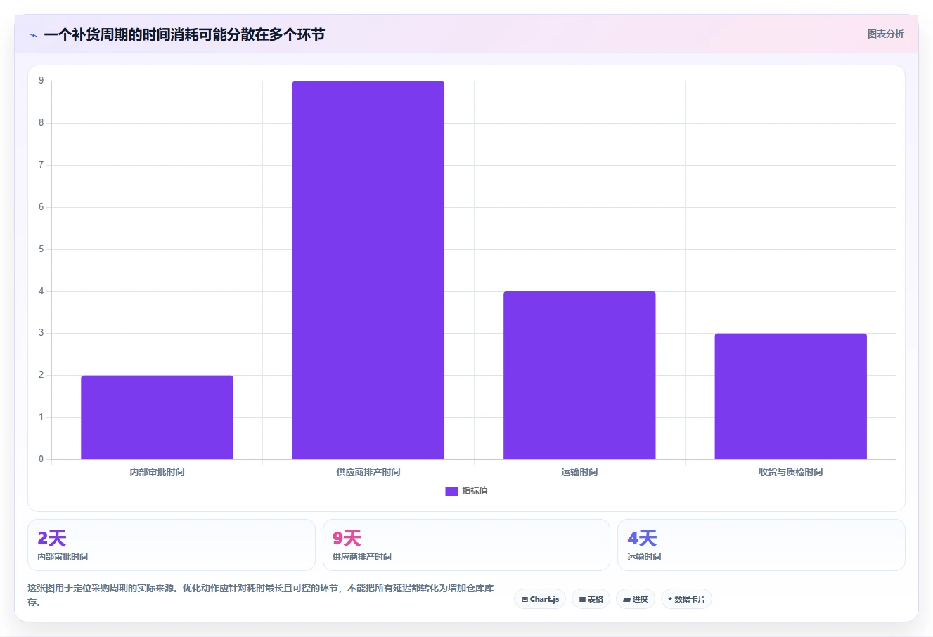Screen dimensions: 933x637
Task: Select the 运输时间 bar in chart
Action: [579, 375]
